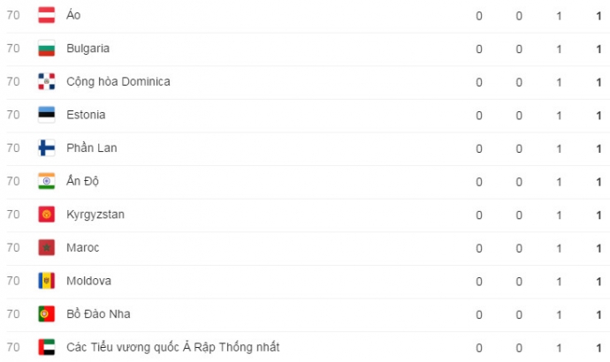
Task: Open the Phần Lan country link
Action: pos(91,148)
